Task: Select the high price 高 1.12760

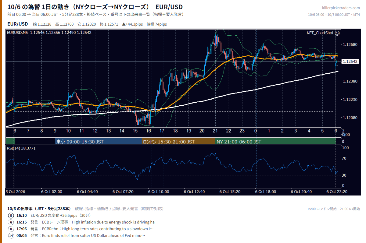Action: [x=65, y=24]
